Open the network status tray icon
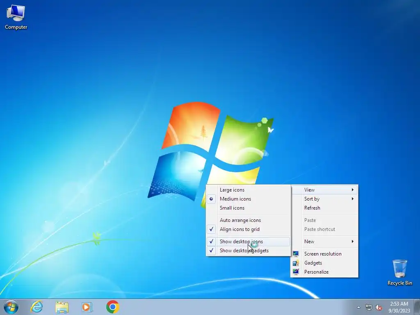 coord(369,307)
